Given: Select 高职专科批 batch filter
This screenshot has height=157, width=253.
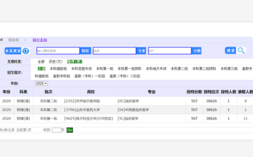Looking at the screenshot, I should 62,76.
